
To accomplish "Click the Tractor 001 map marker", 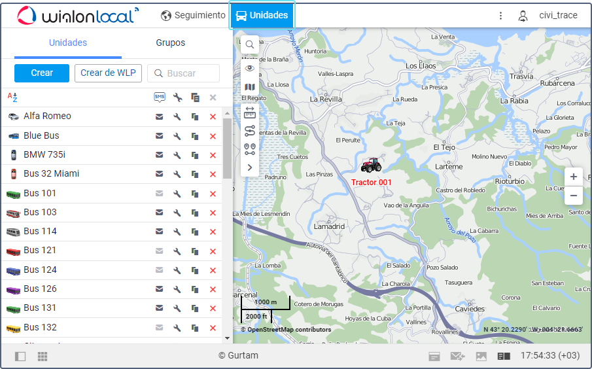I will [371, 165].
